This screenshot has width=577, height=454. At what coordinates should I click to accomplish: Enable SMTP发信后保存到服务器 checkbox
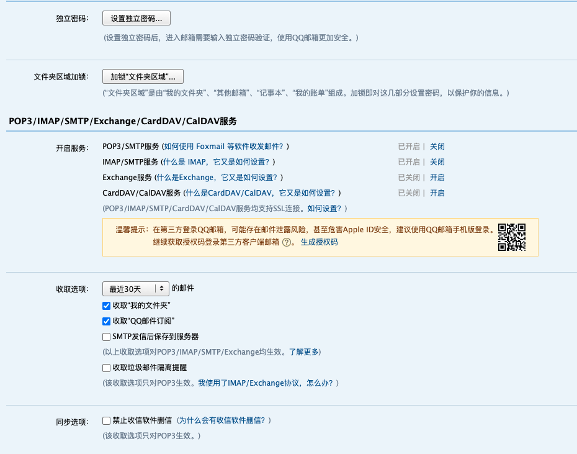[106, 337]
